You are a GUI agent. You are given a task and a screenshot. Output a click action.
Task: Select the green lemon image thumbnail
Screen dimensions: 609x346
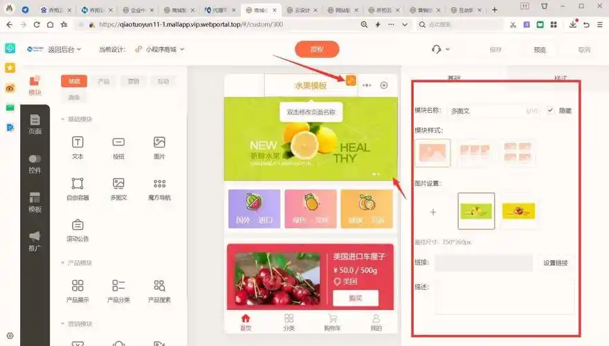click(x=476, y=211)
